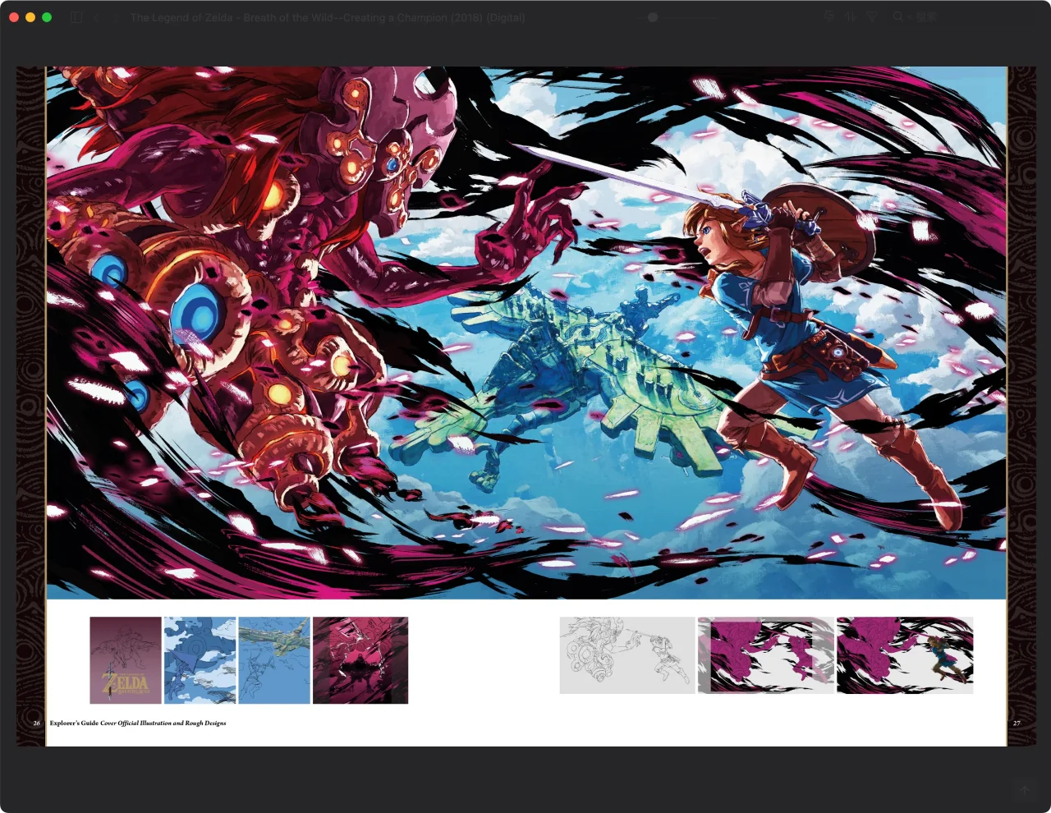Viewport: 1051px width, 813px height.
Task: Go back with the left chevron
Action: [96, 17]
